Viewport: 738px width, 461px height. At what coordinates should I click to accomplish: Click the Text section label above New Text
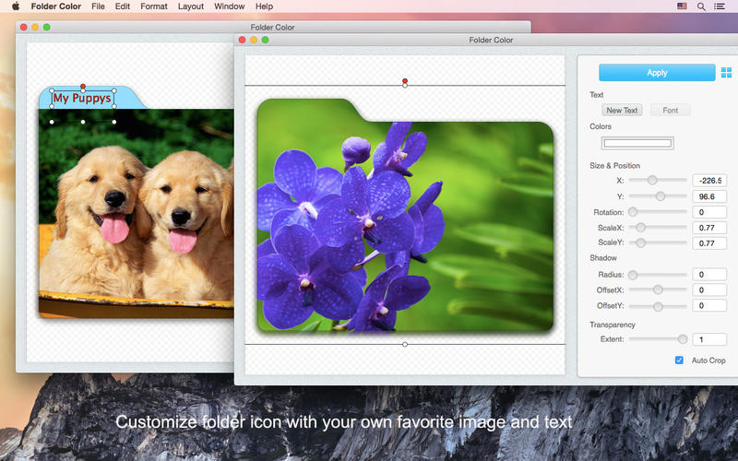click(x=596, y=95)
